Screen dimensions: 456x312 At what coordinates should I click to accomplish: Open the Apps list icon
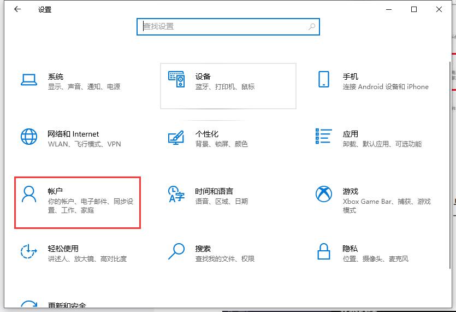click(x=324, y=136)
